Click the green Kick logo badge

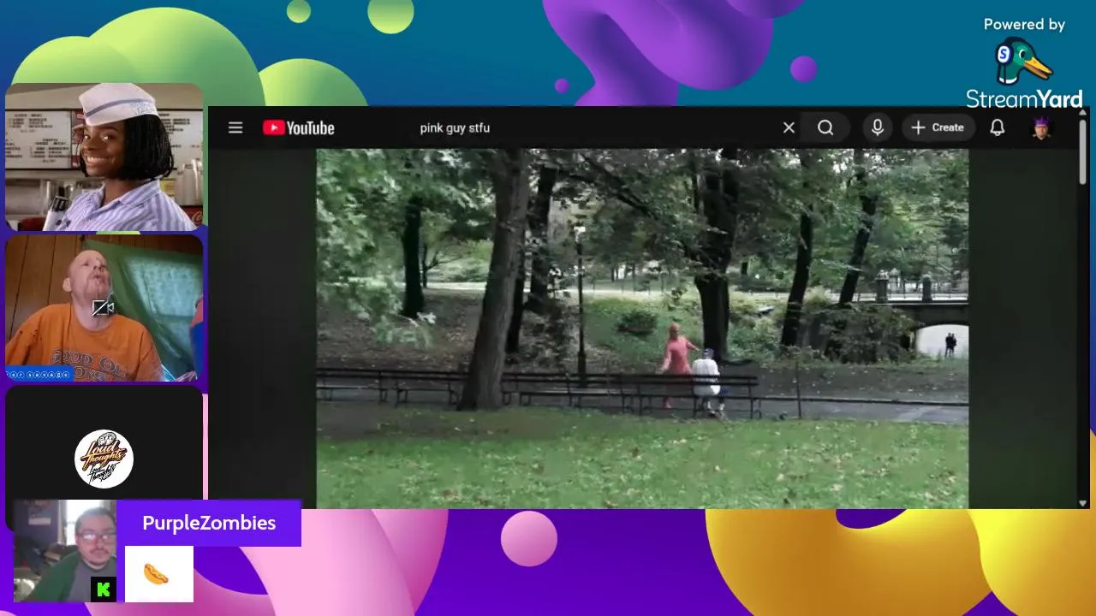point(104,589)
